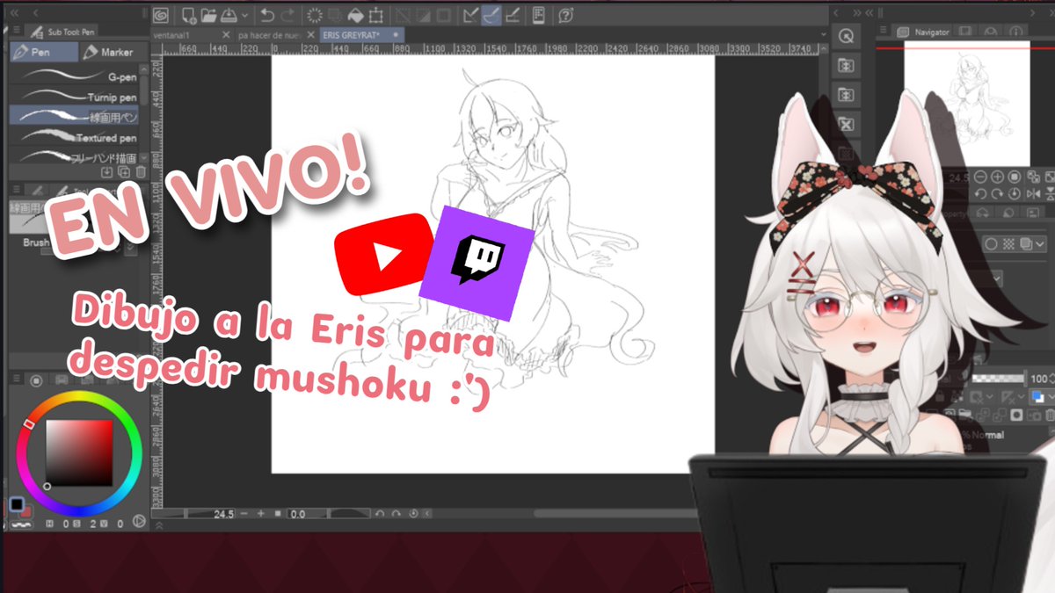Zoom in with canvas plus button
Image resolution: width=1055 pixels, height=593 pixels.
tap(261, 514)
